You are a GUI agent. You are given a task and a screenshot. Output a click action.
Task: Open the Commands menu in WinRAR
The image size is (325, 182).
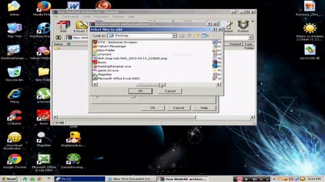click(x=70, y=17)
